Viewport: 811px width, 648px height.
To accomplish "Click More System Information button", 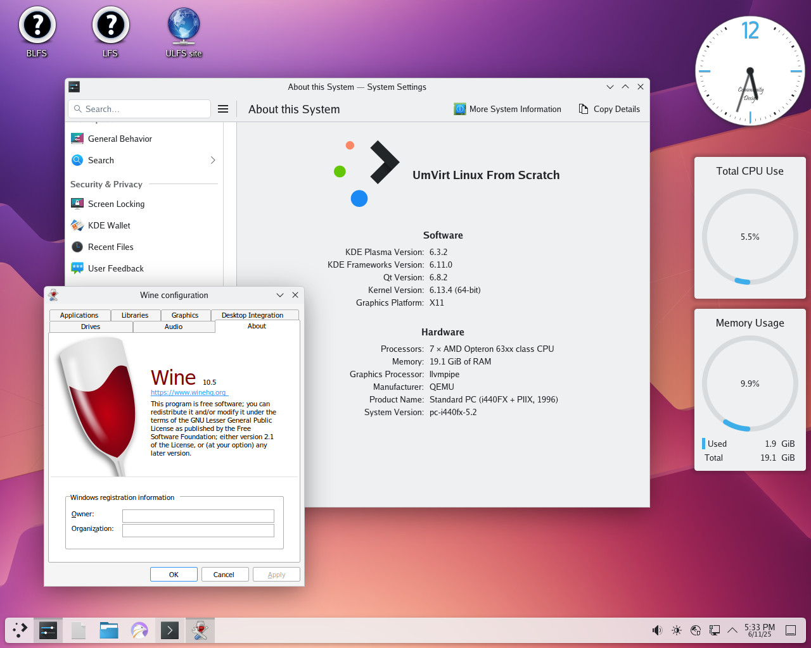I will (x=508, y=109).
